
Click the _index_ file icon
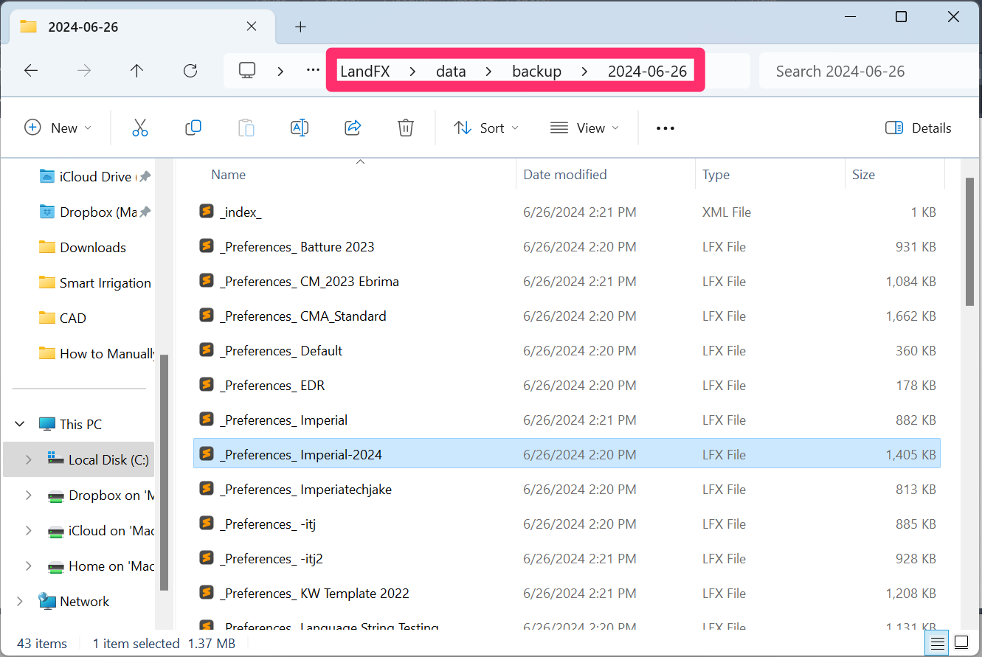pyautogui.click(x=207, y=212)
